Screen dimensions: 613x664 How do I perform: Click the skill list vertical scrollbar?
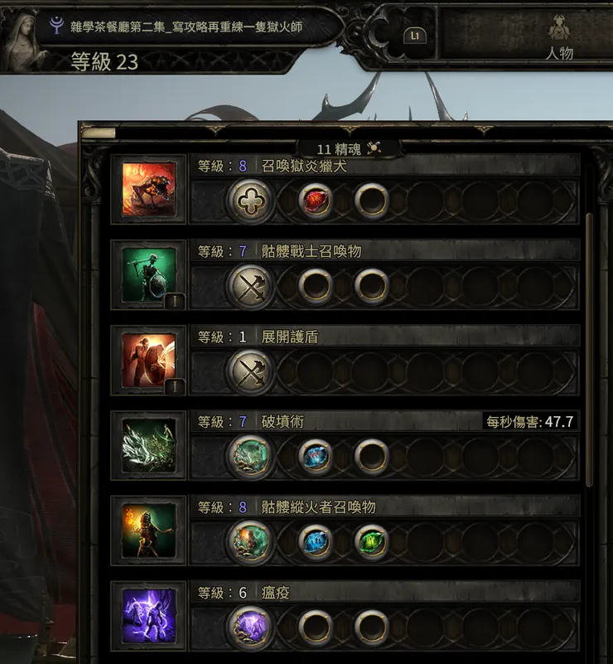pos(589,350)
